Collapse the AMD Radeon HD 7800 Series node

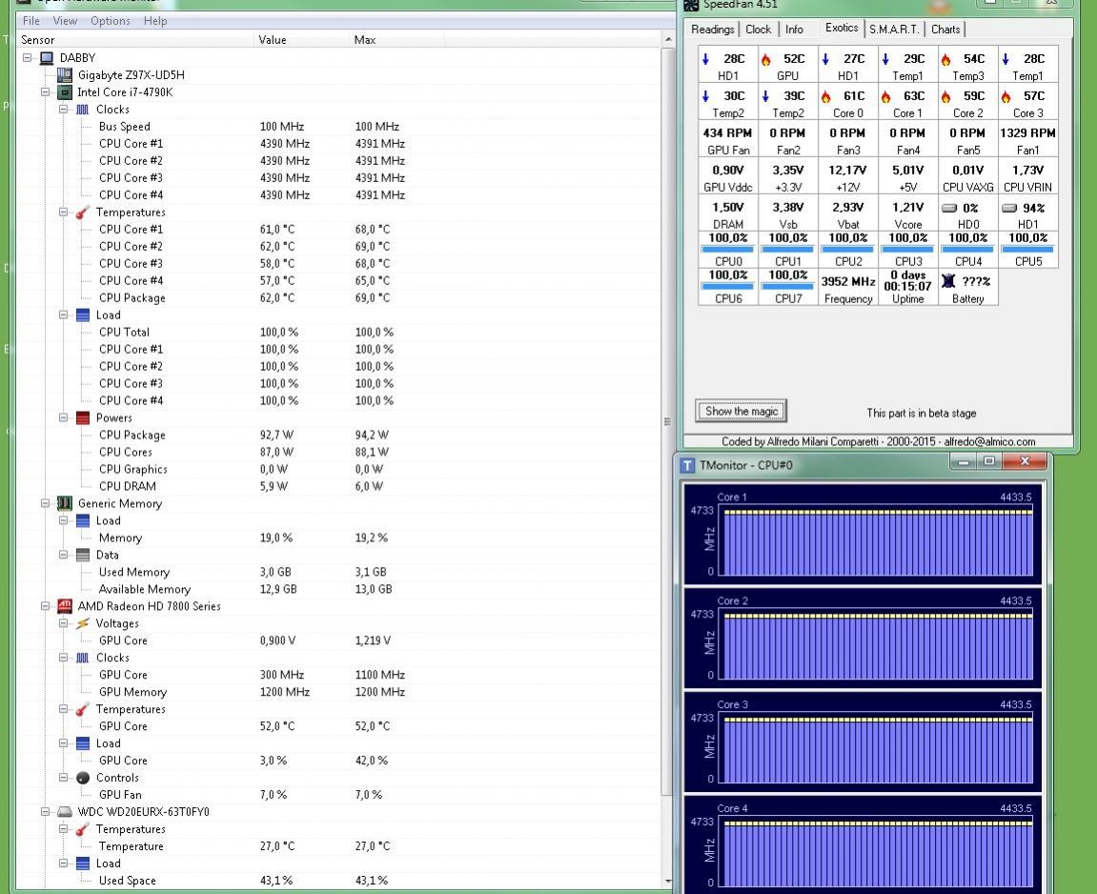click(45, 606)
